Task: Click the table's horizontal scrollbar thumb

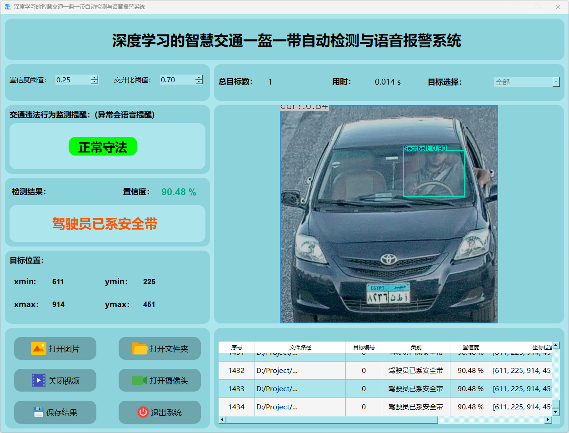Action: 332,419
